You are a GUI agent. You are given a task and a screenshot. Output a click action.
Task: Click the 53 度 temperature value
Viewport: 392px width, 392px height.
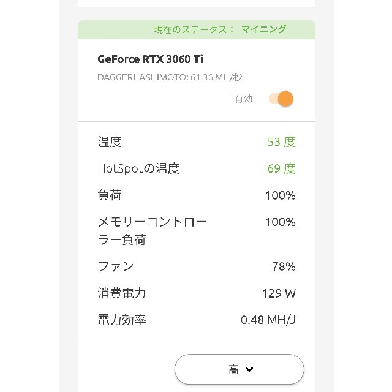[x=281, y=142]
